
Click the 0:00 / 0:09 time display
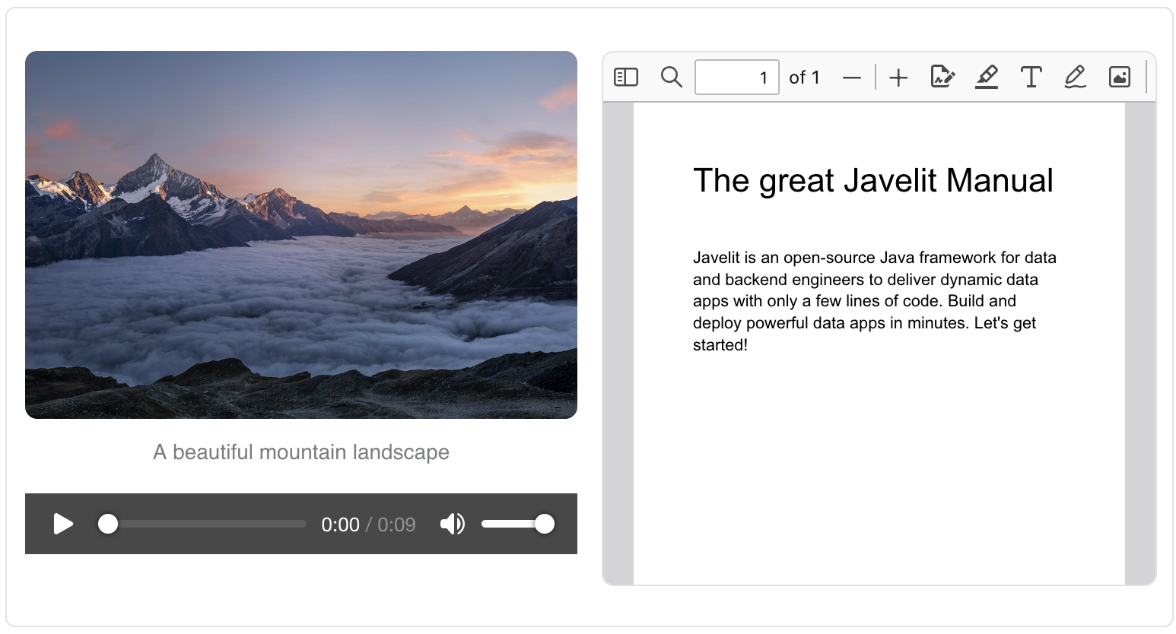368,525
